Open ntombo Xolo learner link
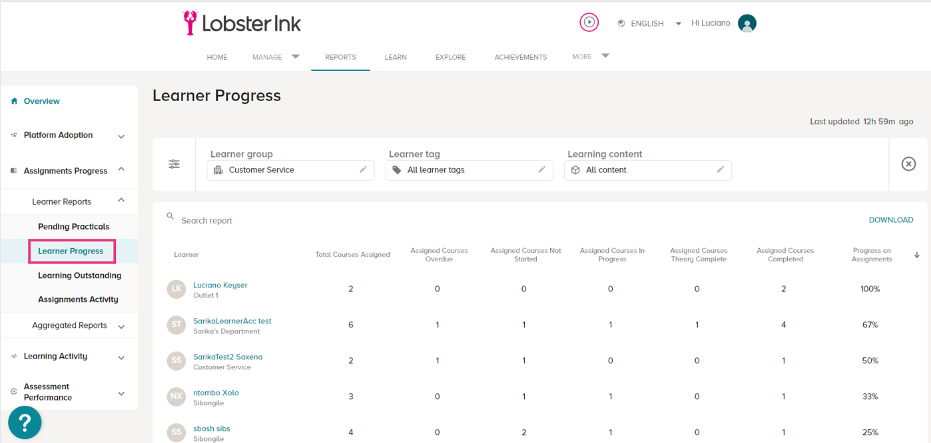Screen dimensions: 931x443 (216, 393)
